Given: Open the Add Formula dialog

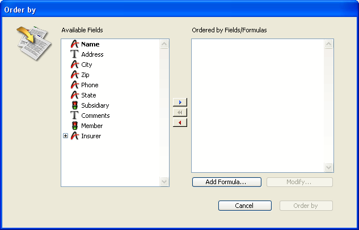Looking at the screenshot, I should pyautogui.click(x=227, y=182).
